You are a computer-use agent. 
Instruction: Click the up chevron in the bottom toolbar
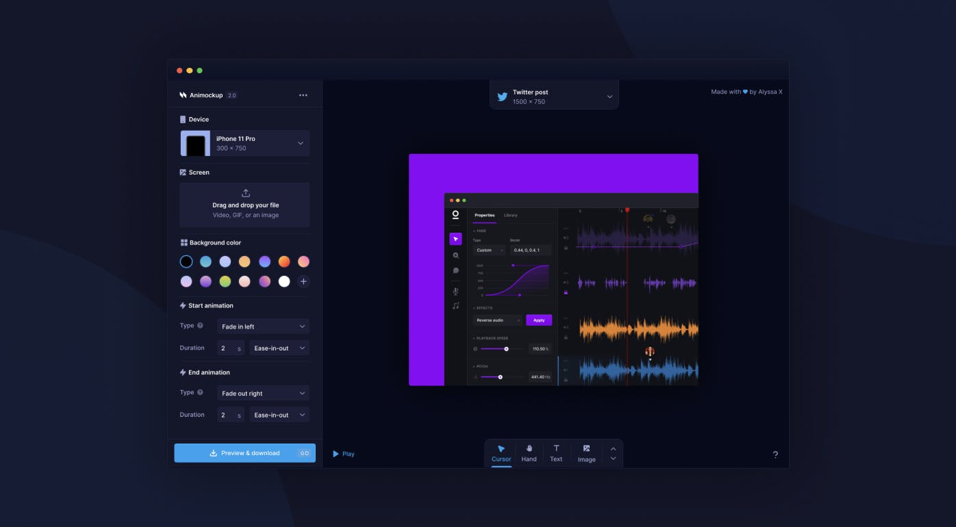[613, 449]
